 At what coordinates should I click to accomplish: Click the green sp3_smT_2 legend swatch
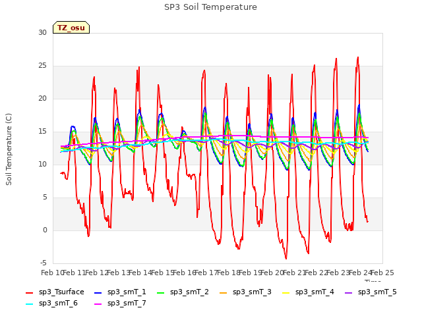tap(161, 292)
